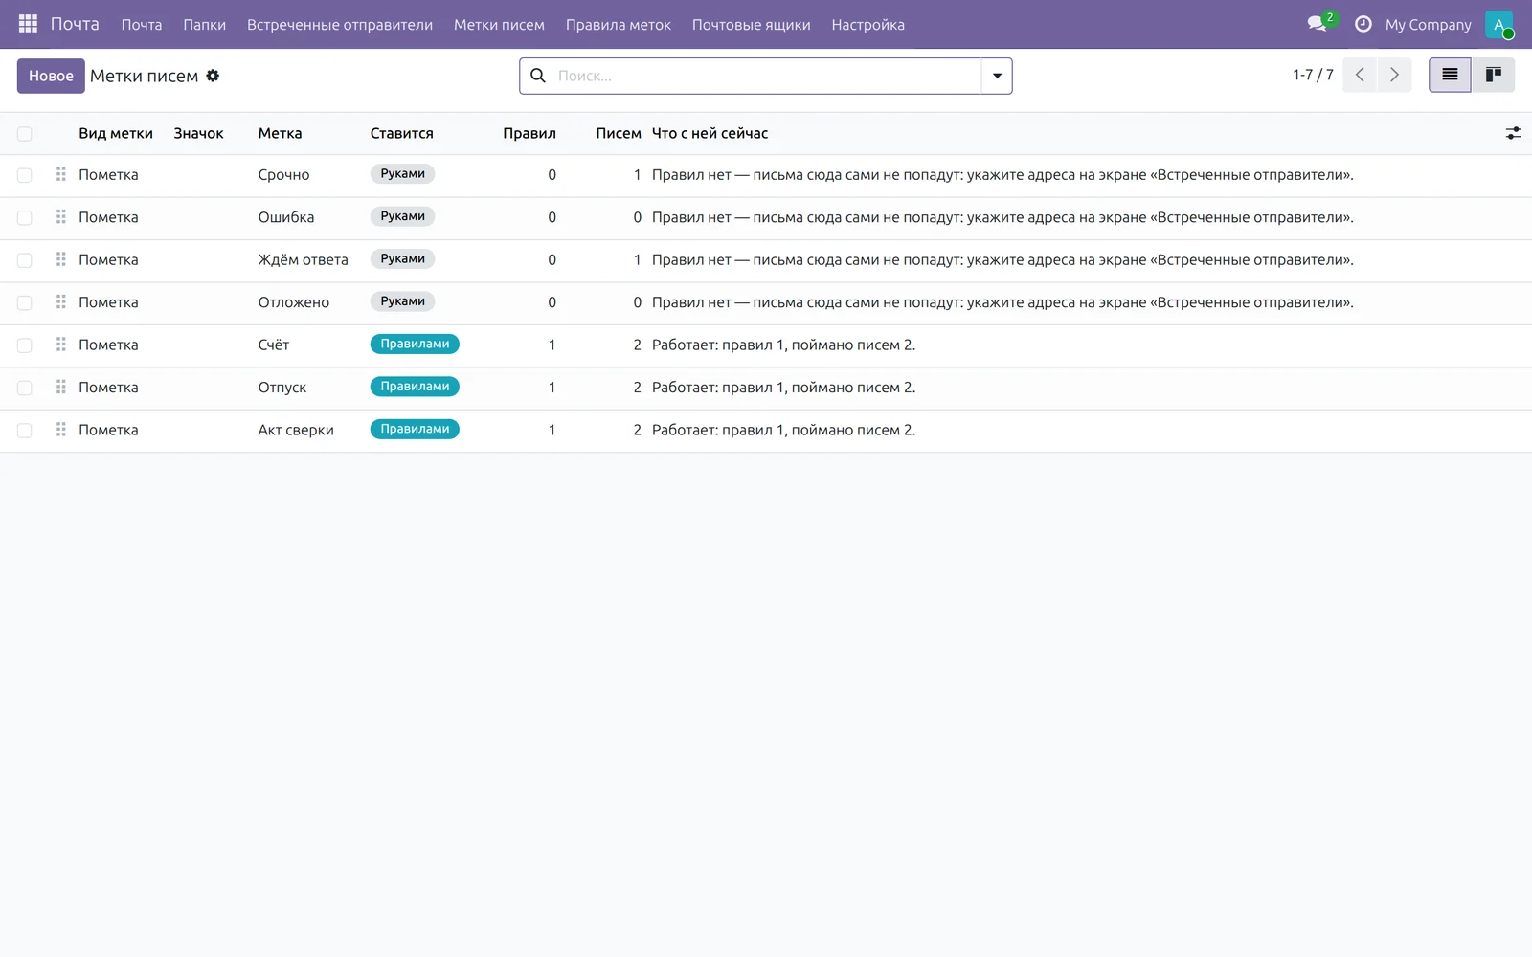Click the gear icon beside Метки писем
Image resolution: width=1532 pixels, height=957 pixels.
(213, 76)
